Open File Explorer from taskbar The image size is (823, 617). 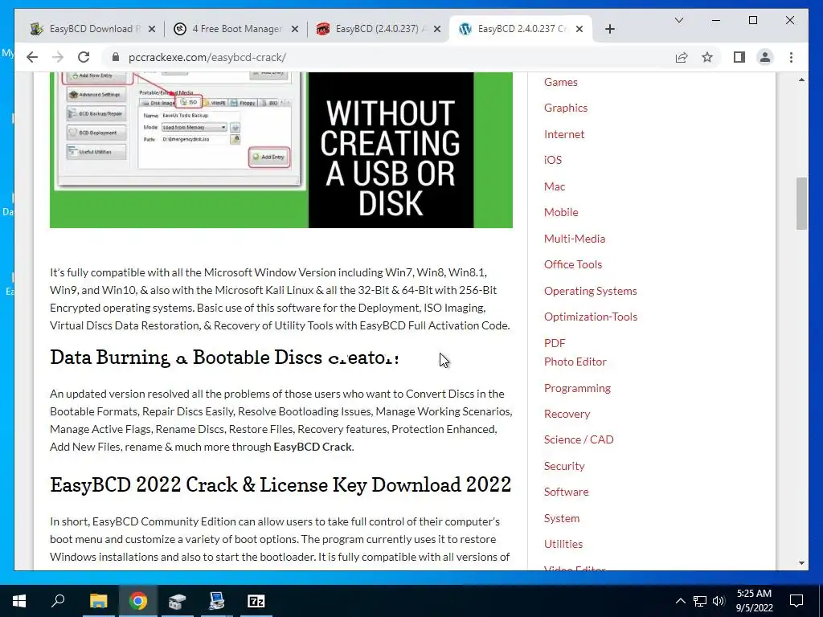pos(98,601)
